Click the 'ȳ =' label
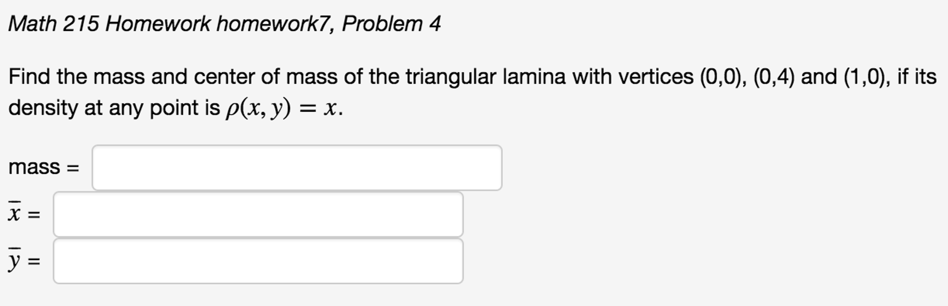This screenshot has height=306, width=948. (x=23, y=261)
